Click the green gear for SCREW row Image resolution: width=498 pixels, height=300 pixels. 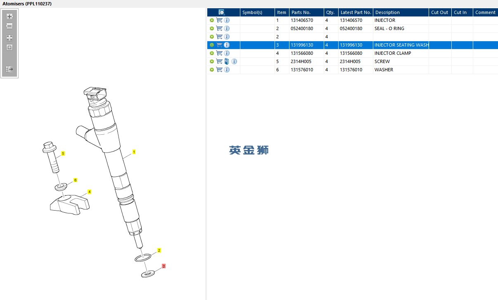pos(212,61)
